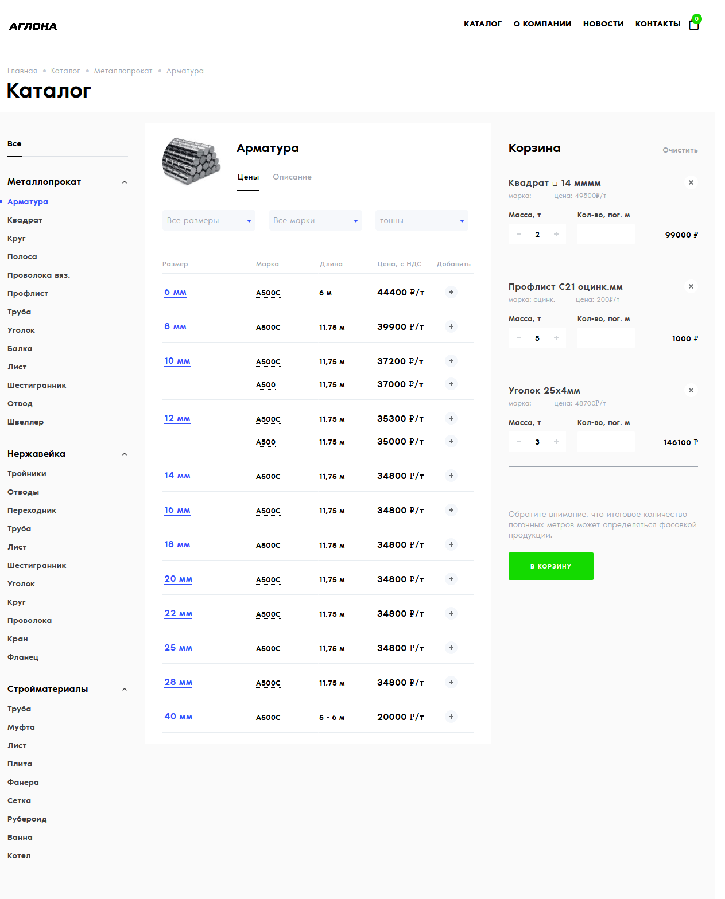Add 12 мм А500С at 35300 to cart

click(x=451, y=418)
